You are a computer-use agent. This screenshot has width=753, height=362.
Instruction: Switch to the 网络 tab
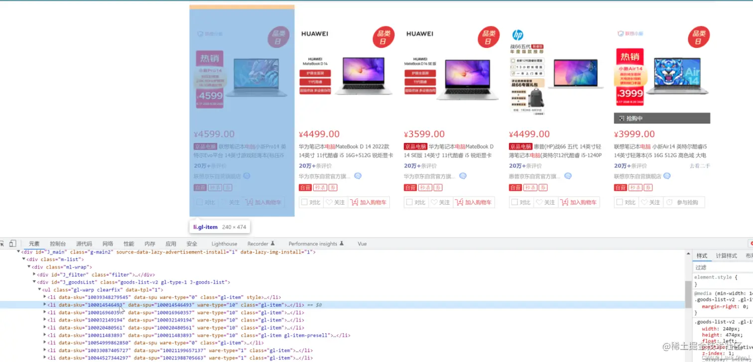(x=108, y=244)
